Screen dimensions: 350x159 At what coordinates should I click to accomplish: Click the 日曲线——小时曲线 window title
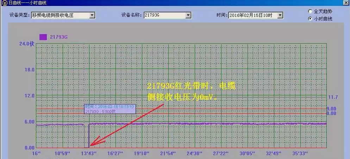(x=27, y=3)
